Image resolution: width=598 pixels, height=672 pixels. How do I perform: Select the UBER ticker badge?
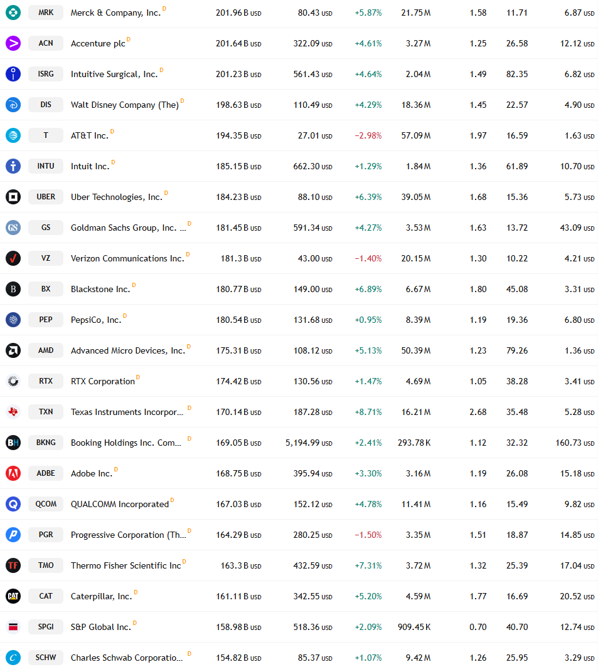46,197
